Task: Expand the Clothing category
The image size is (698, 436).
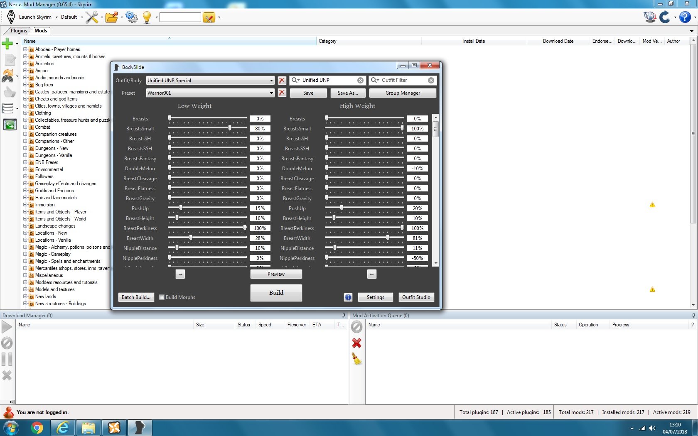Action: tap(25, 113)
